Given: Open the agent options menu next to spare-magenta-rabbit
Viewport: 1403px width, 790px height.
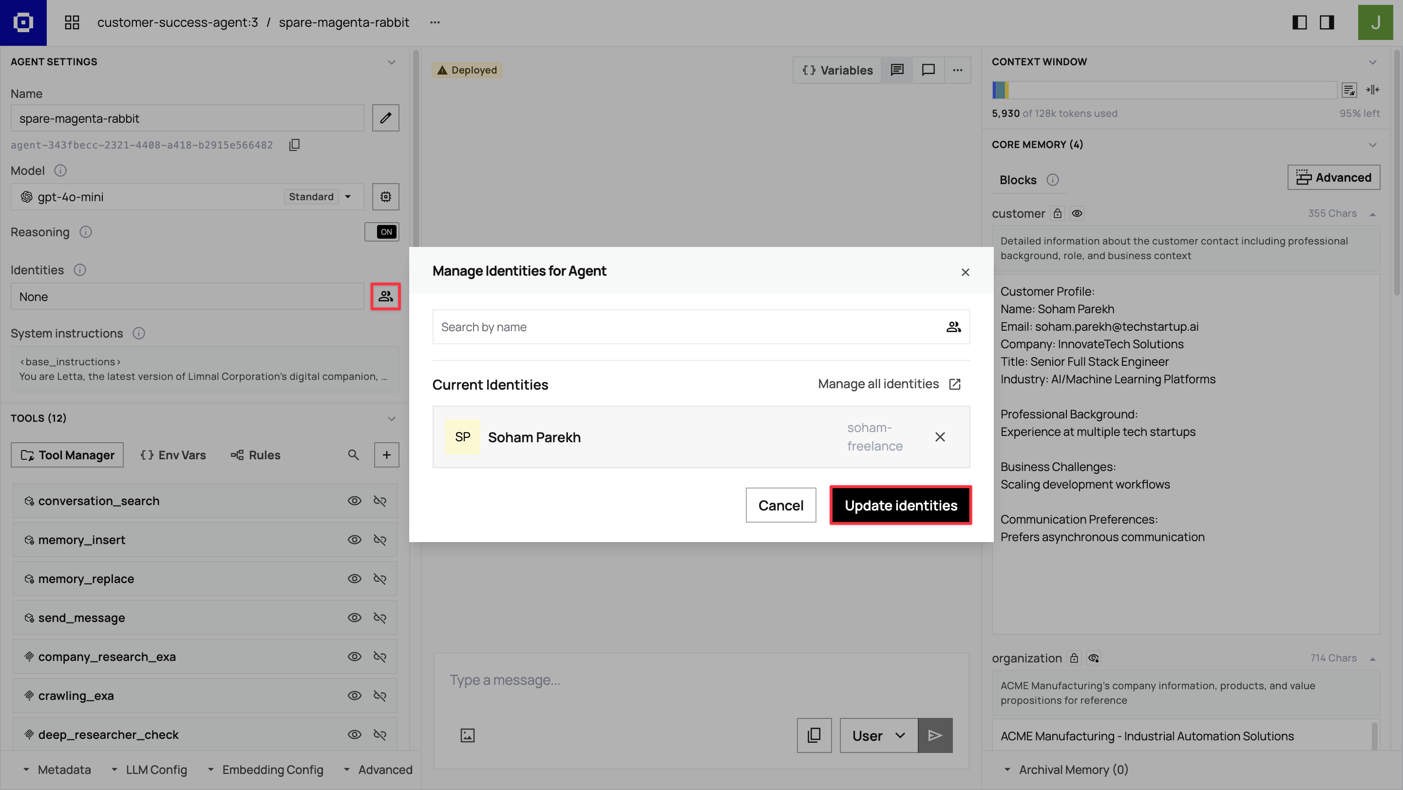Looking at the screenshot, I should click(x=435, y=22).
